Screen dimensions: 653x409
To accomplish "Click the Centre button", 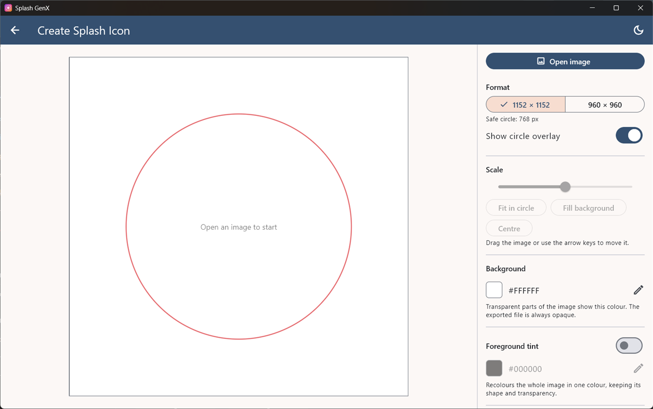I will [509, 228].
